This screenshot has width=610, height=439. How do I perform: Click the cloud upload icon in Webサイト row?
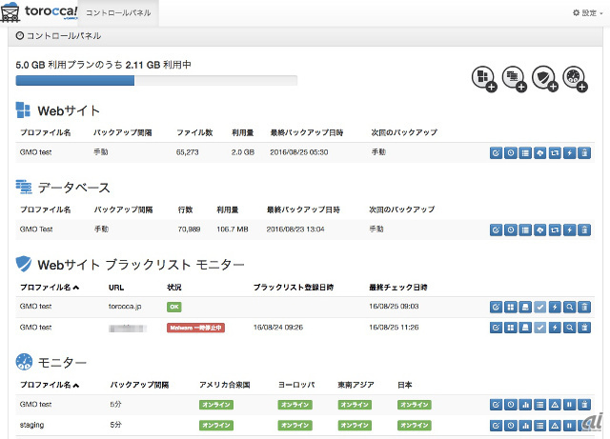(x=540, y=151)
